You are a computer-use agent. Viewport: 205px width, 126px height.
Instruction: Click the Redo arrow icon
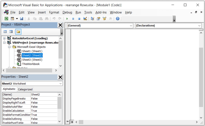[x=60, y=19]
